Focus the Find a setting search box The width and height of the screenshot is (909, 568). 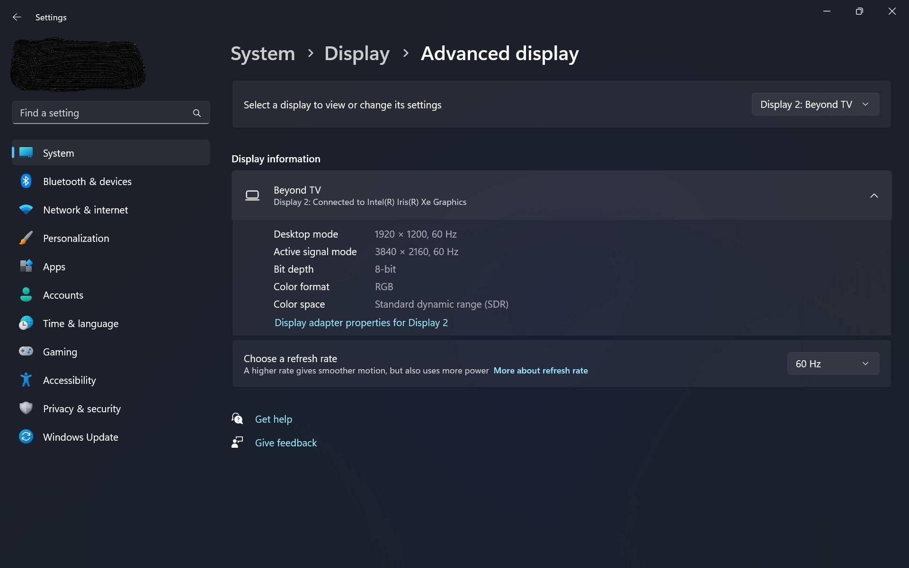pos(102,113)
